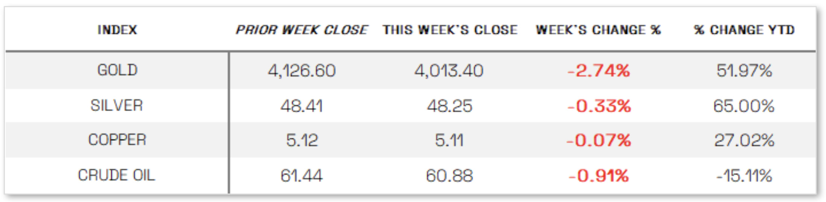Screen dimensions: 826x202
Task: Select the COPPER row label
Action: pos(117,140)
